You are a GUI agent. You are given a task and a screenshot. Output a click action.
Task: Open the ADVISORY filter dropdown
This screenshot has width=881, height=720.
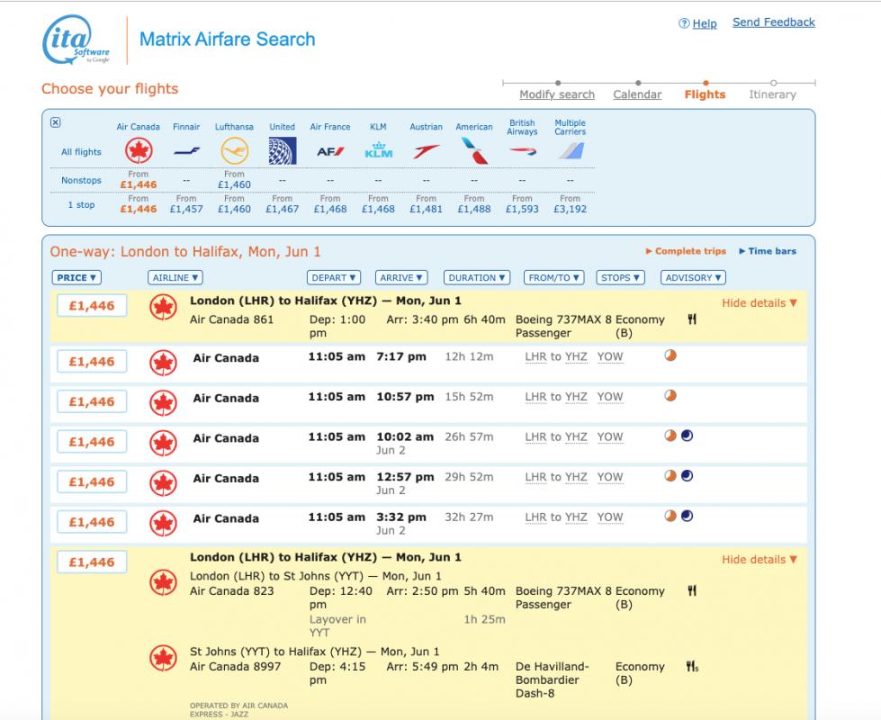[x=693, y=278]
